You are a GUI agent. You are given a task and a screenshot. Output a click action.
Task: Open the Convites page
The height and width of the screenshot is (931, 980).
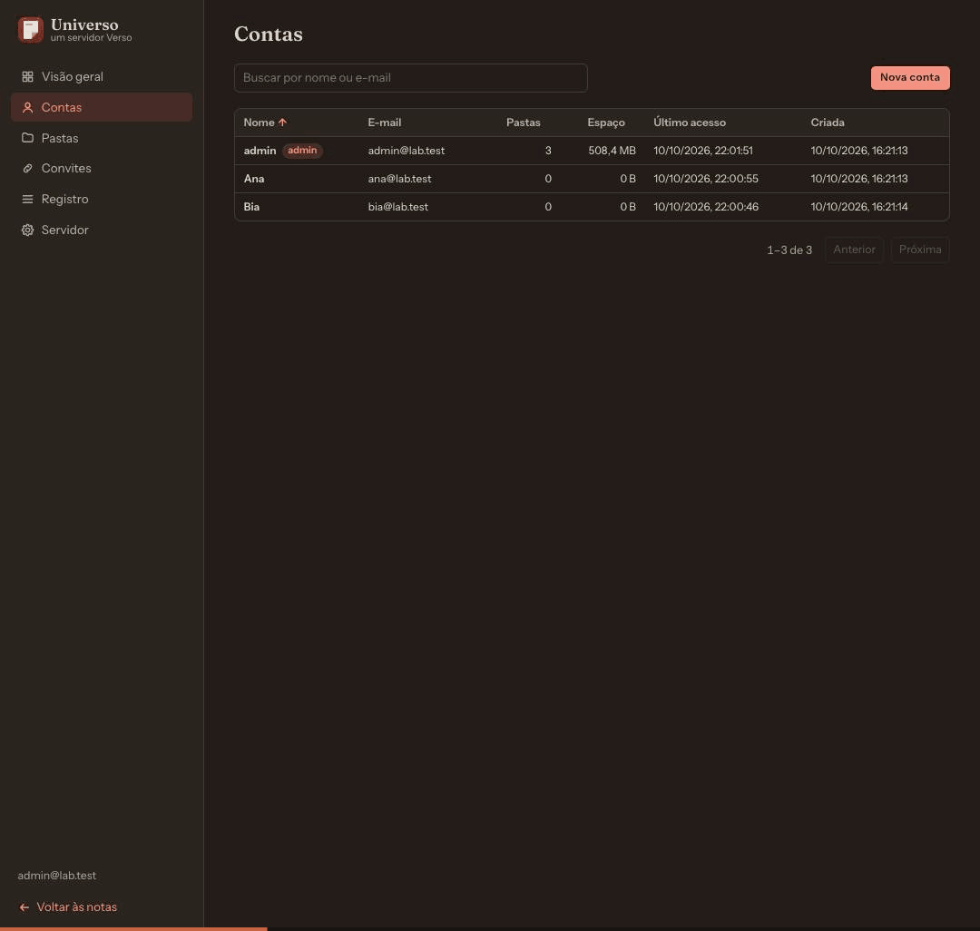coord(102,168)
